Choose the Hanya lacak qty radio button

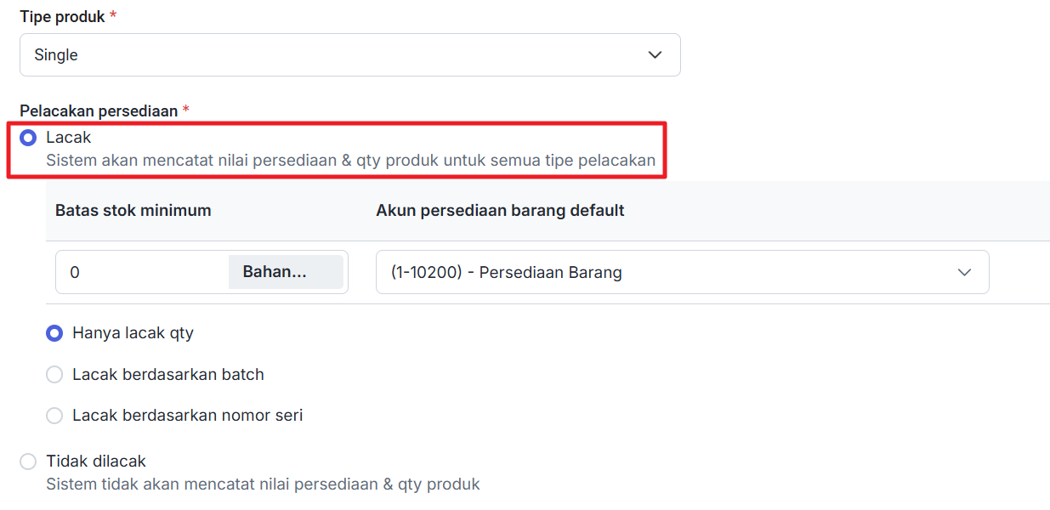[x=54, y=334]
